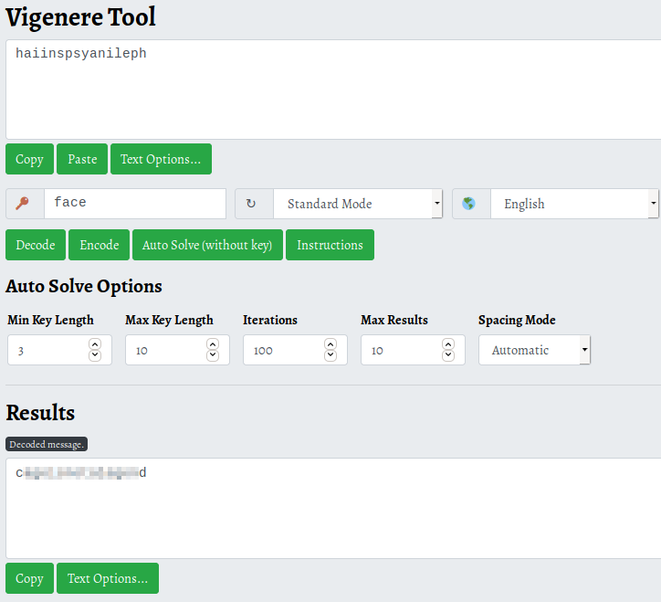The height and width of the screenshot is (602, 661).
Task: Increase the Min Key Length value
Action: click(95, 344)
